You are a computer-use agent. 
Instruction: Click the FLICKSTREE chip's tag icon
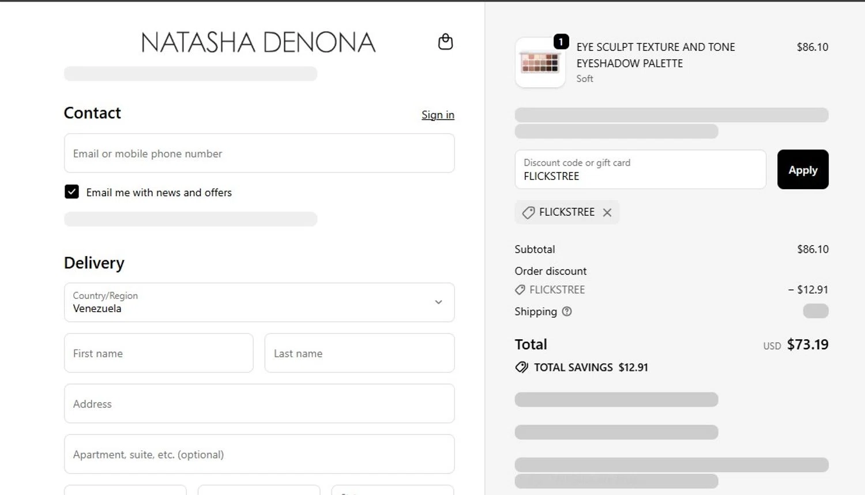[x=528, y=212]
